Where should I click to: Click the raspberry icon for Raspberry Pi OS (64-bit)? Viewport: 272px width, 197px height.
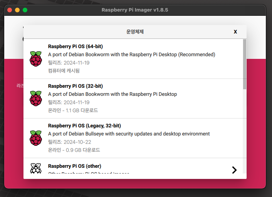36,59
